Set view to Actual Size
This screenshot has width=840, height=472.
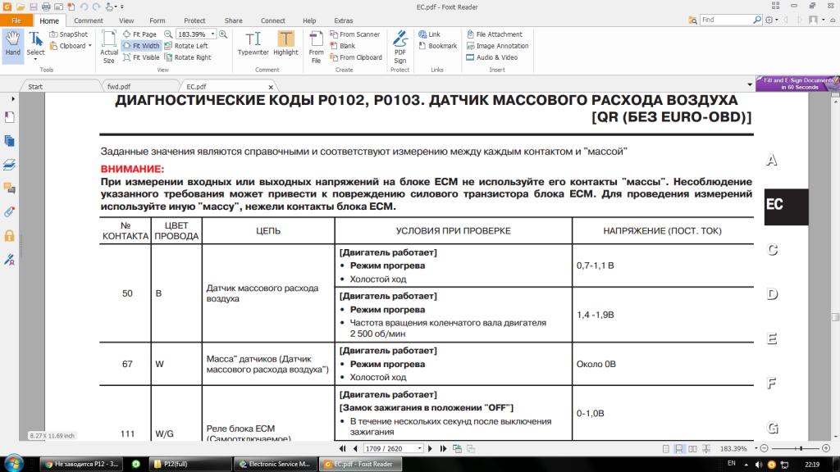[109, 47]
